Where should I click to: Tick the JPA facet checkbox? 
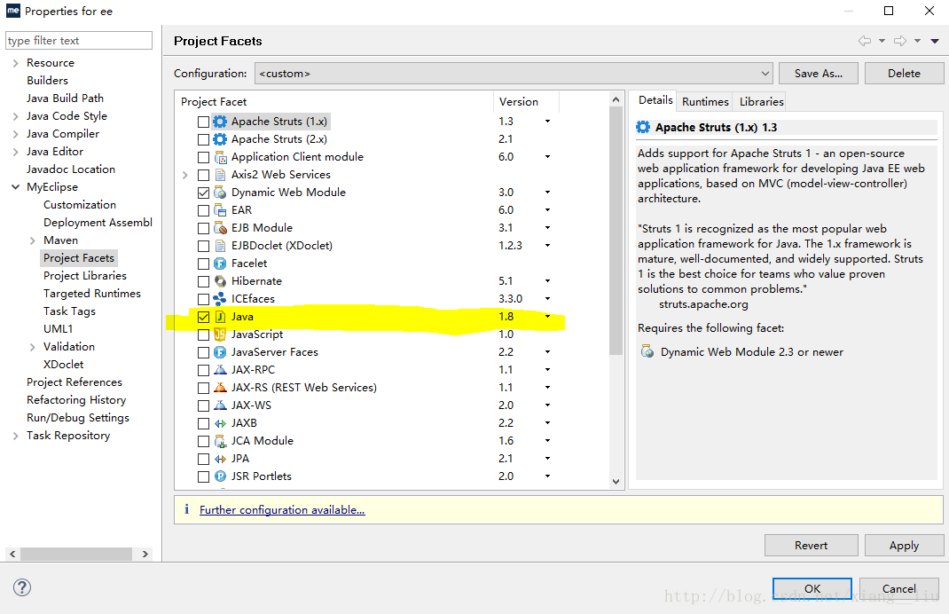point(203,459)
